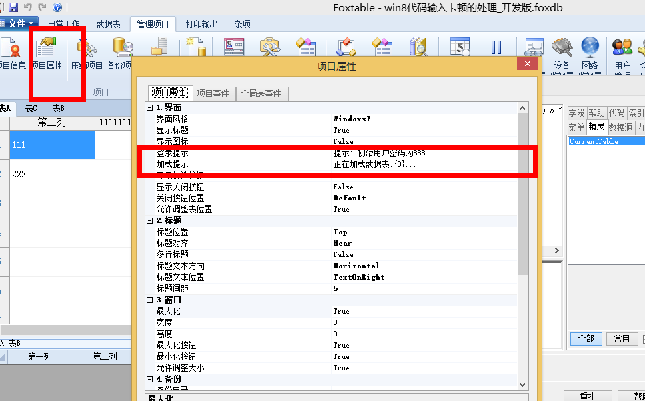Click the 重排 button
This screenshot has width=645, height=401.
click(x=588, y=396)
